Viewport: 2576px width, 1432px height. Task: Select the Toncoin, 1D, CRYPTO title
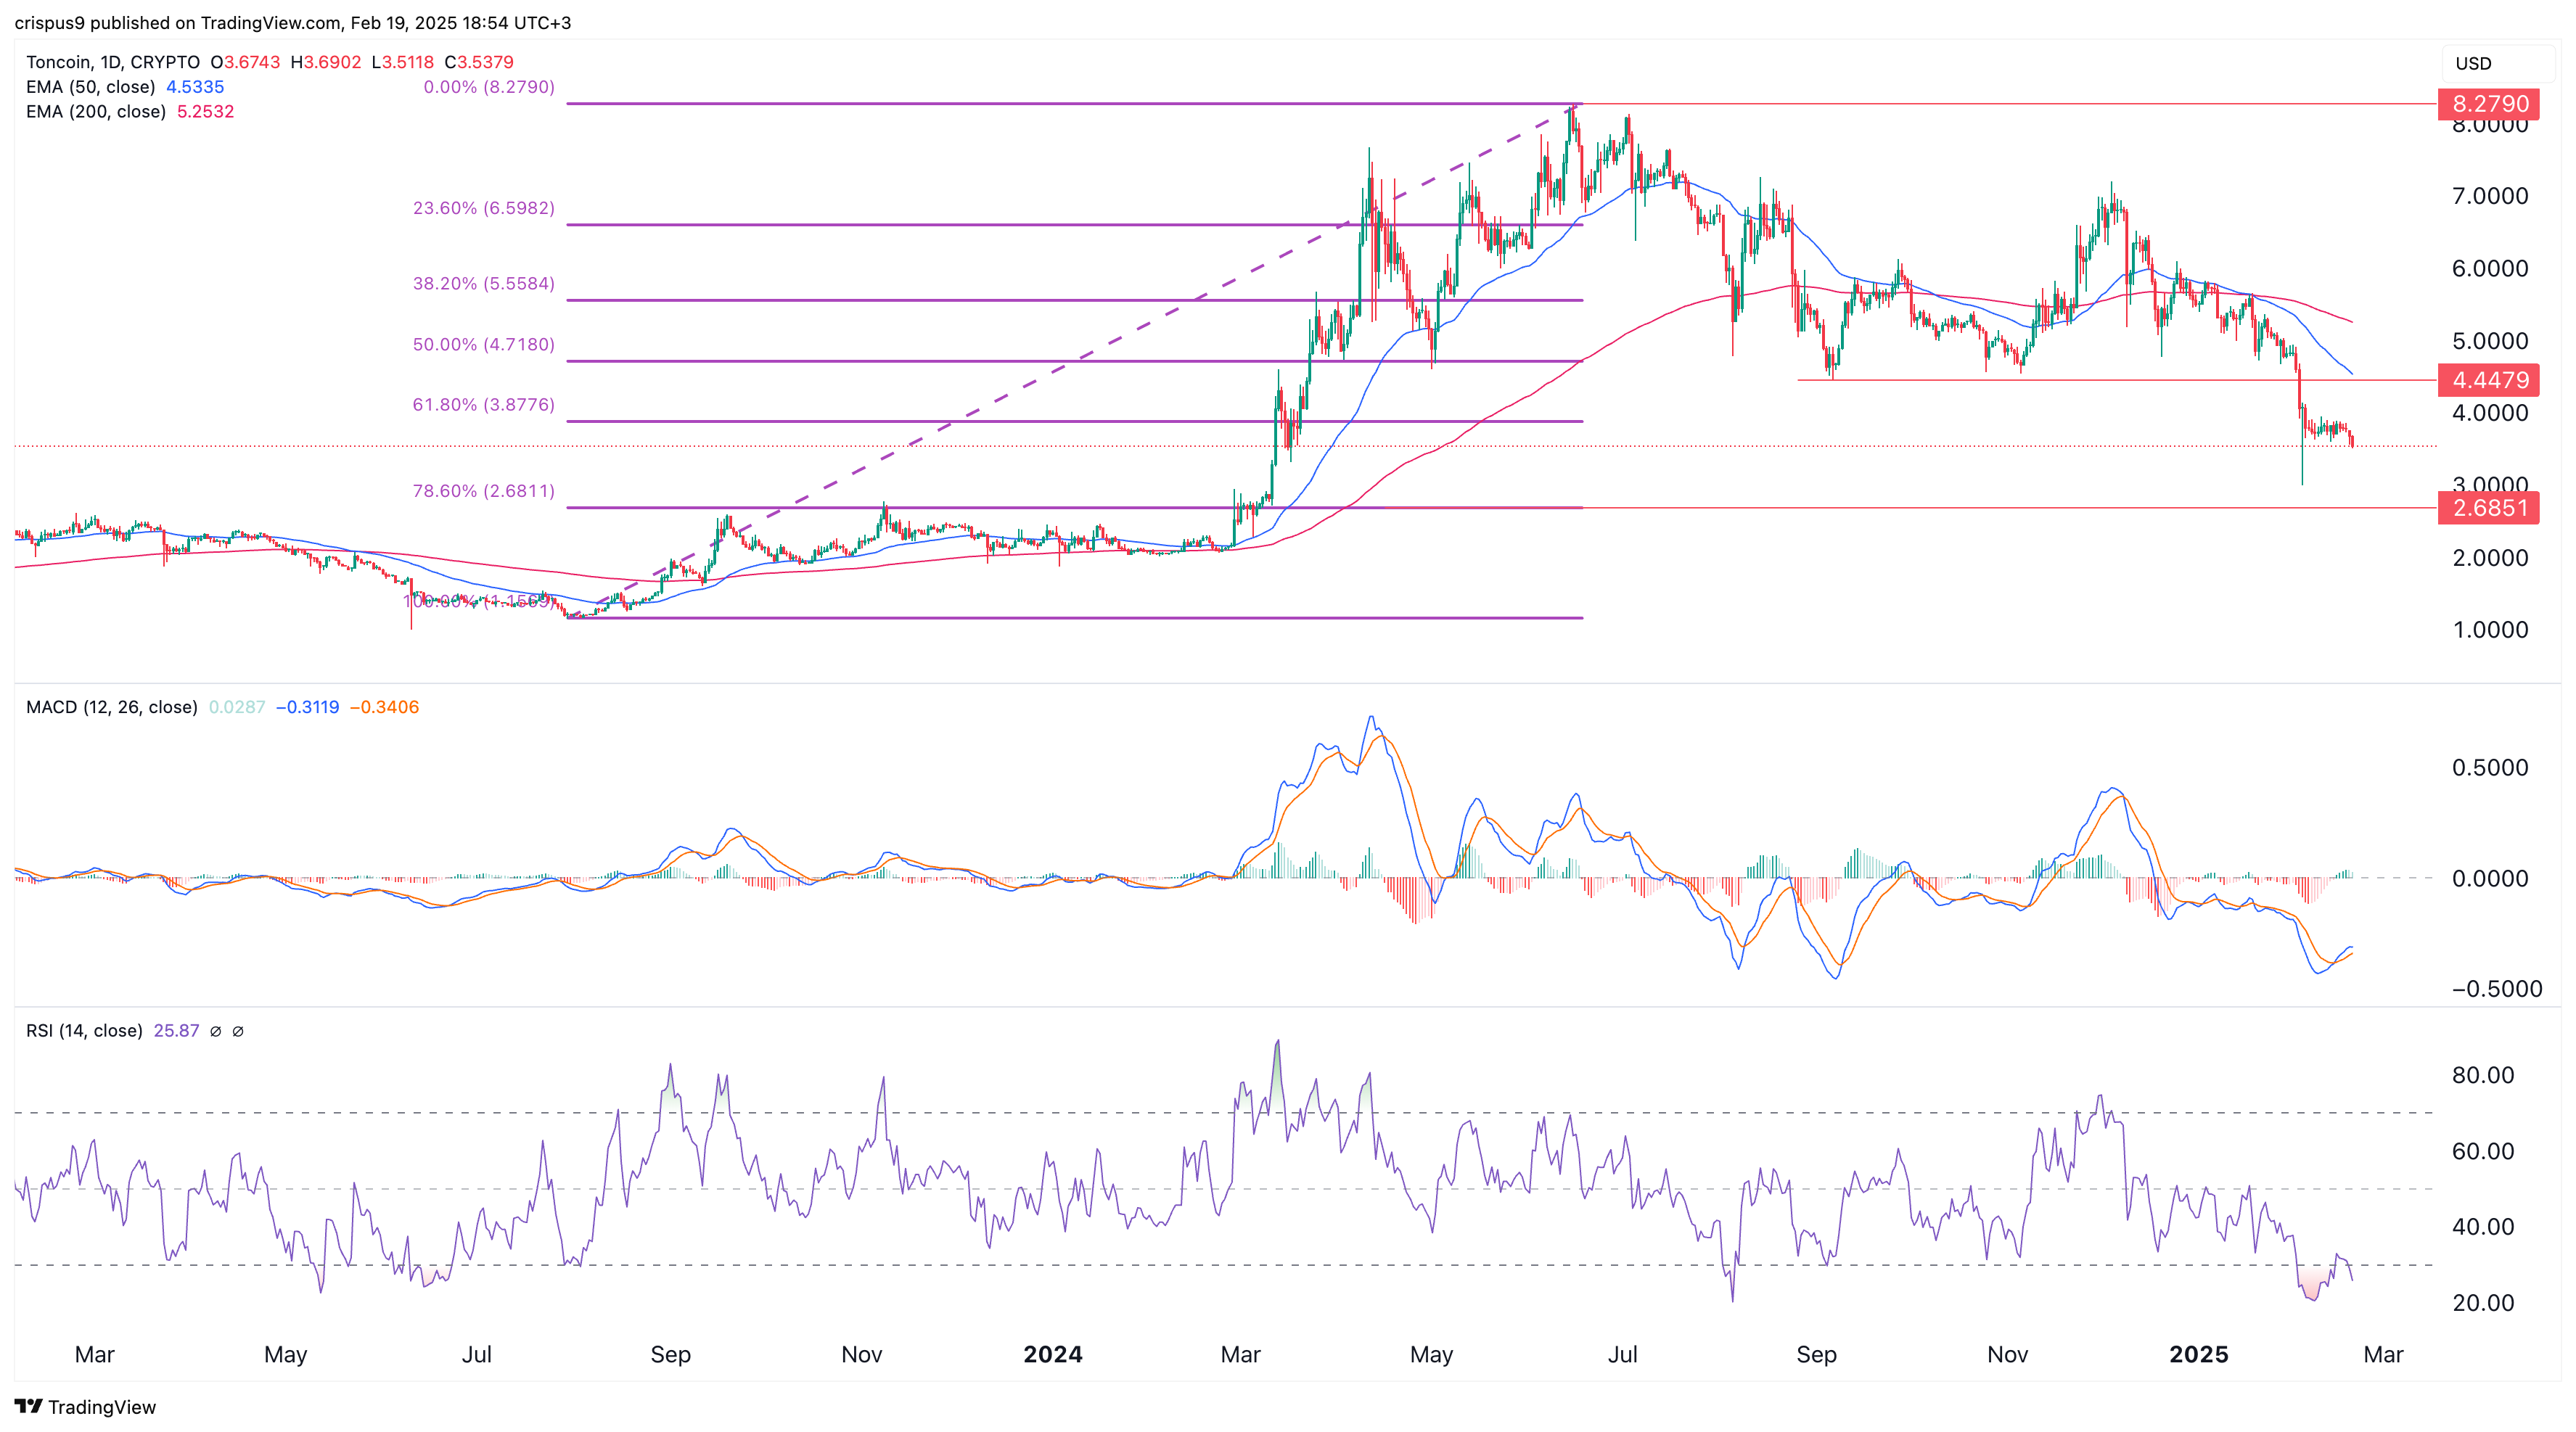113,62
